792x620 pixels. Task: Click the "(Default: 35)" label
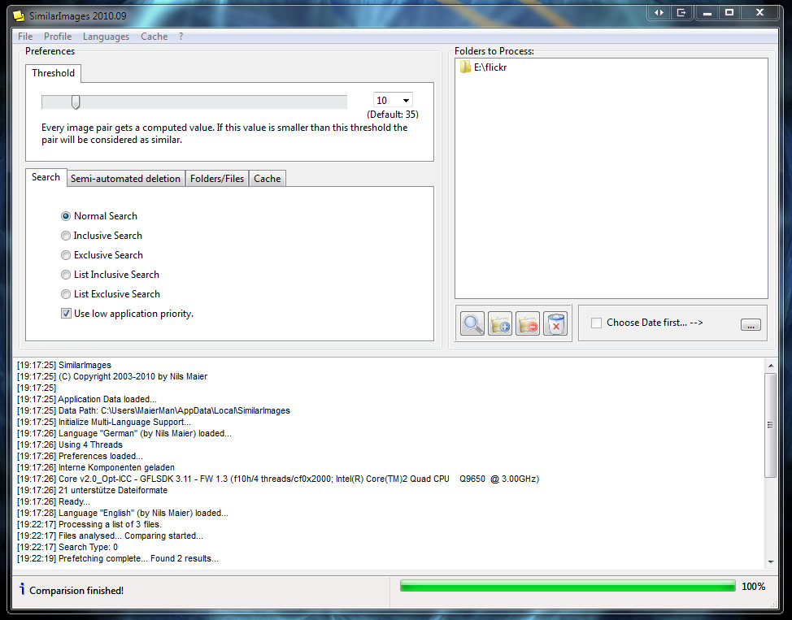[393, 115]
